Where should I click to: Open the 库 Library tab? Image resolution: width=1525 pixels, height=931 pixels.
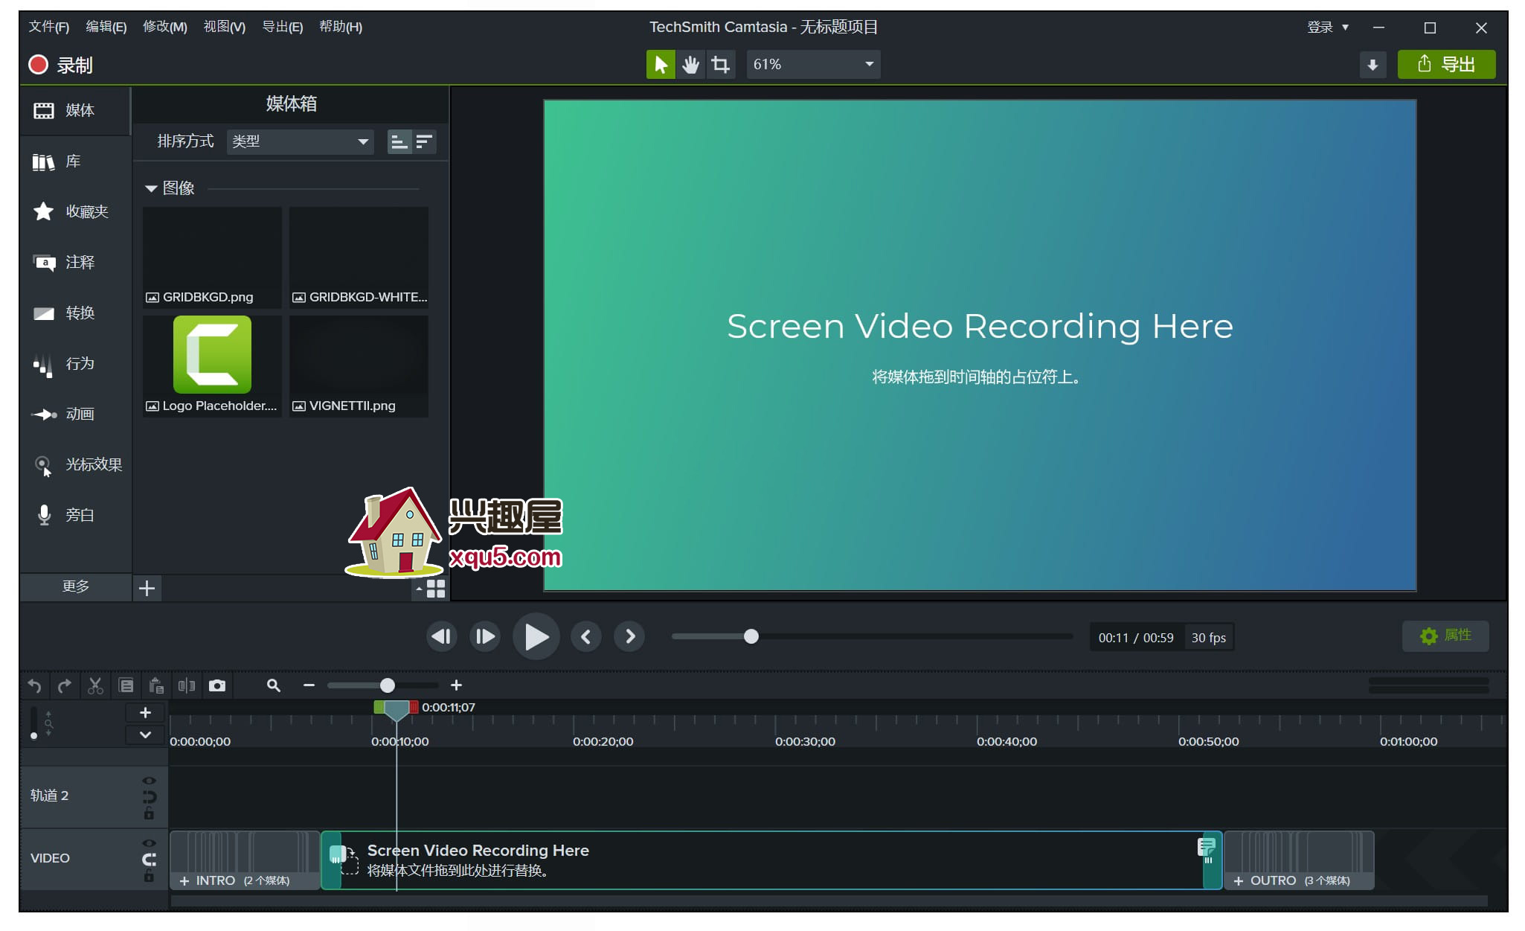coord(75,161)
